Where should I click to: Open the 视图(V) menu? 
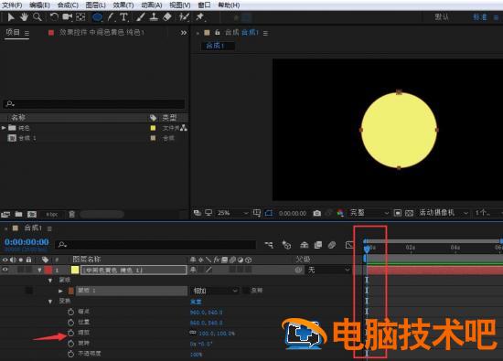click(180, 5)
